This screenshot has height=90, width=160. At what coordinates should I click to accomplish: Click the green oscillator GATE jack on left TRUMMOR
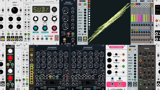click(x=40, y=76)
